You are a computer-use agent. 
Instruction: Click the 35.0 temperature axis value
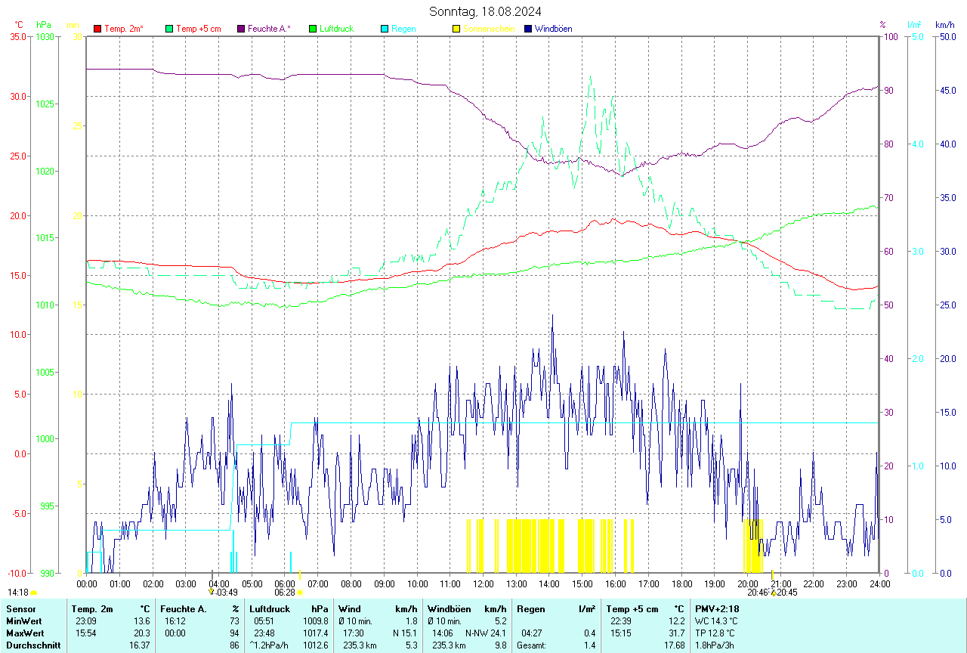click(x=18, y=36)
